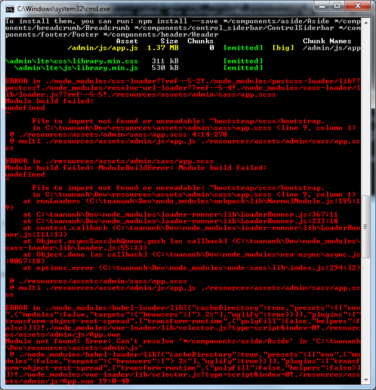Image resolution: width=376 pixels, height=390 pixels.
Task: Click 'at Object.done [as callback]' stack line
Action: [192, 254]
